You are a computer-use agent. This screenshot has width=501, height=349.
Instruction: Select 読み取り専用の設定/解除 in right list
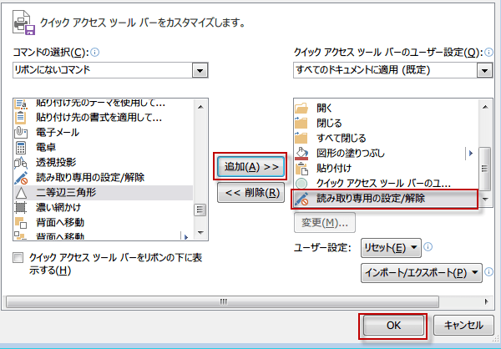point(386,199)
